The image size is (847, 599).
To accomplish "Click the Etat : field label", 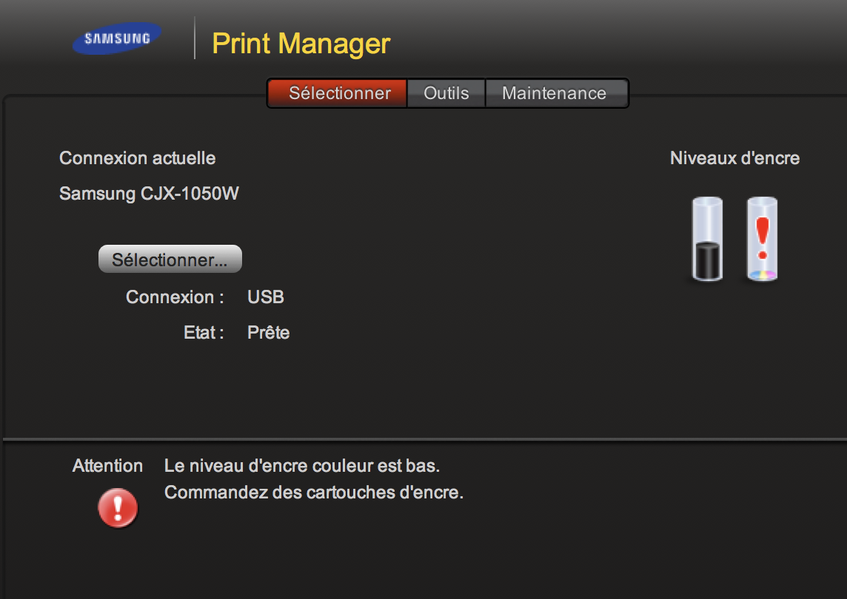I will pos(204,333).
